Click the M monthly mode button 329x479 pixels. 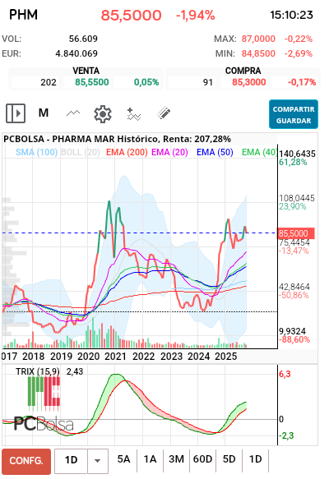(44, 113)
